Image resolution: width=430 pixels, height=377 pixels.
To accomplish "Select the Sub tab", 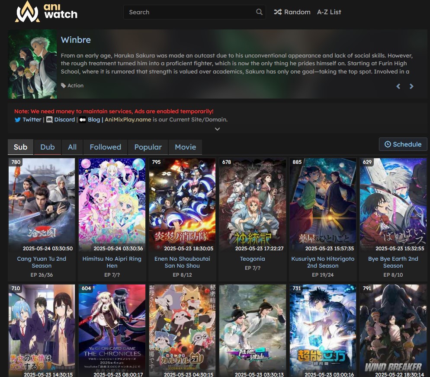I will [x=21, y=147].
